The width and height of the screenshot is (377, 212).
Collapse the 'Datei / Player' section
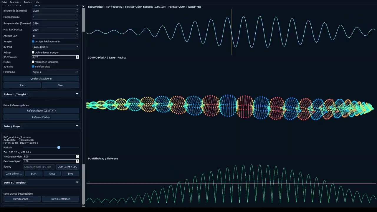(41, 126)
